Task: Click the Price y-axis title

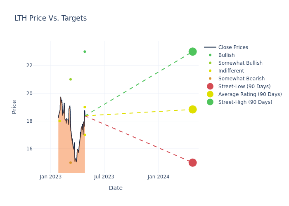Action: click(14, 107)
